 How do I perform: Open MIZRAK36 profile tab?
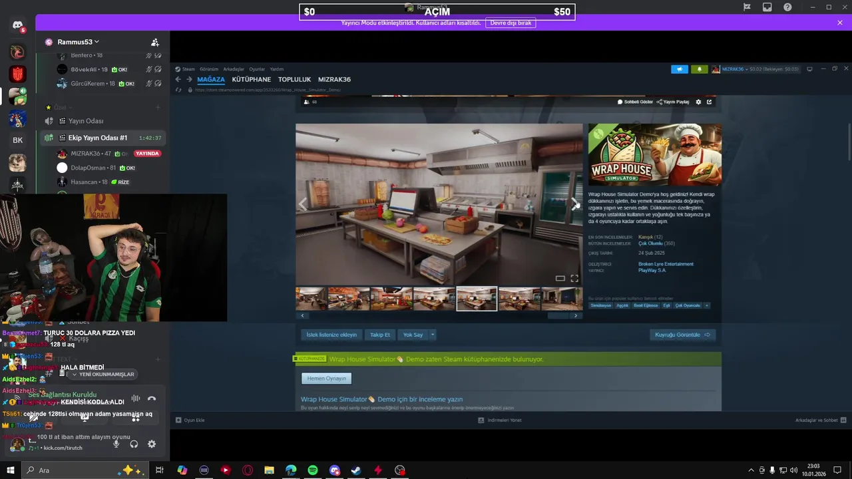pos(334,79)
